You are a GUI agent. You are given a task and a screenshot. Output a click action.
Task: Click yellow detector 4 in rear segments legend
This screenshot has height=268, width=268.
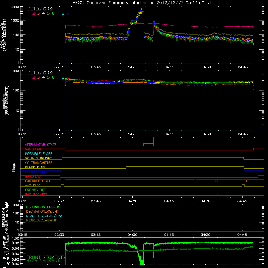click(x=44, y=77)
